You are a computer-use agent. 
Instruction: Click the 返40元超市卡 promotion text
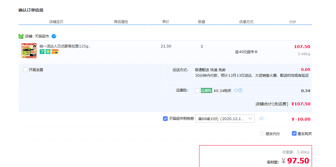point(246,52)
